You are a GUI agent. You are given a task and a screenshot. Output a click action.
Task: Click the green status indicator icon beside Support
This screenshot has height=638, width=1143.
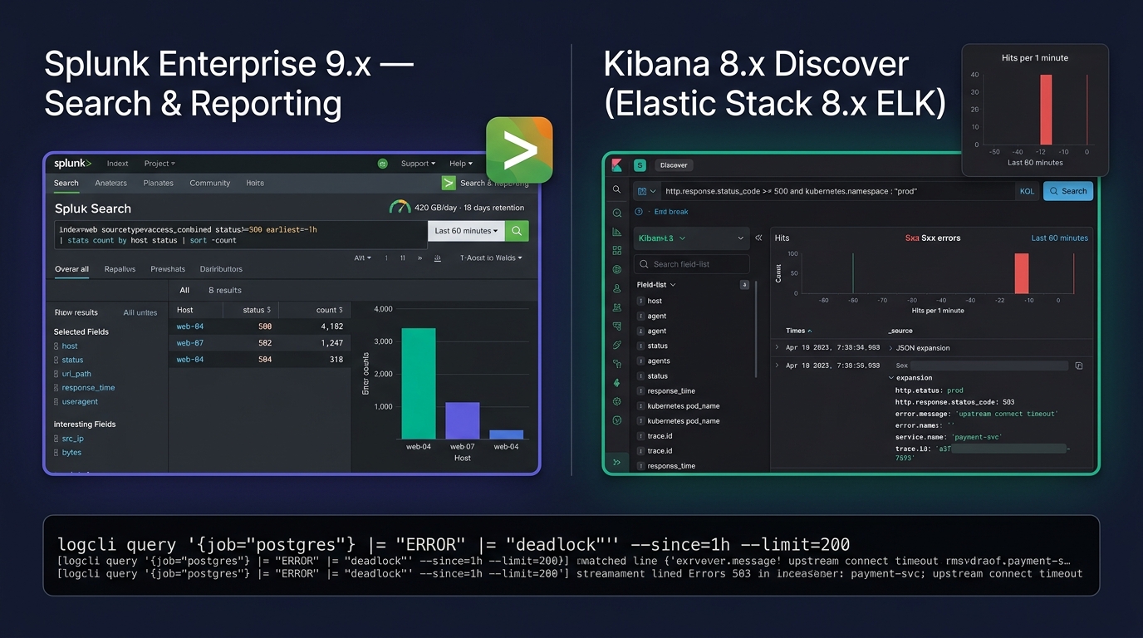[x=383, y=164]
